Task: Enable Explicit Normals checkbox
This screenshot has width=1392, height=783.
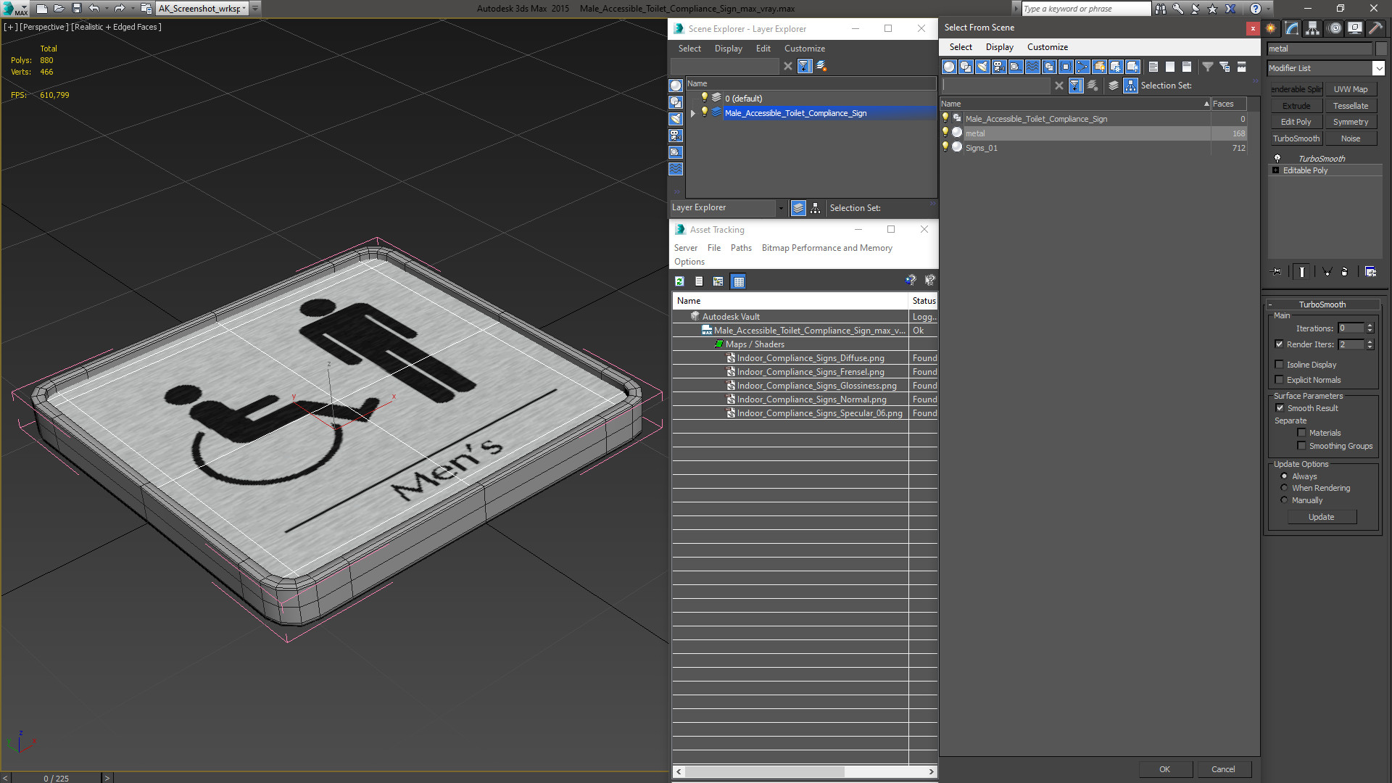Action: (x=1279, y=380)
